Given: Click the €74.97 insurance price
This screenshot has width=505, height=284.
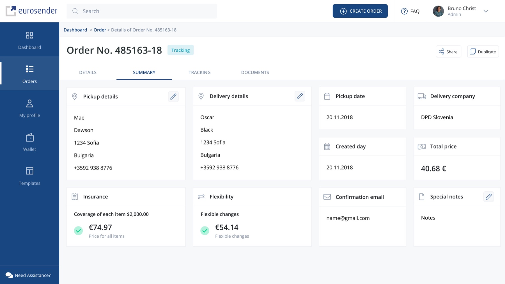Looking at the screenshot, I should point(100,227).
